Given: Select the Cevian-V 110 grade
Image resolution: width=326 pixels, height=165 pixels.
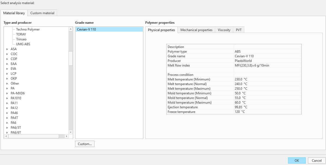Looking at the screenshot, I should 109,29.
